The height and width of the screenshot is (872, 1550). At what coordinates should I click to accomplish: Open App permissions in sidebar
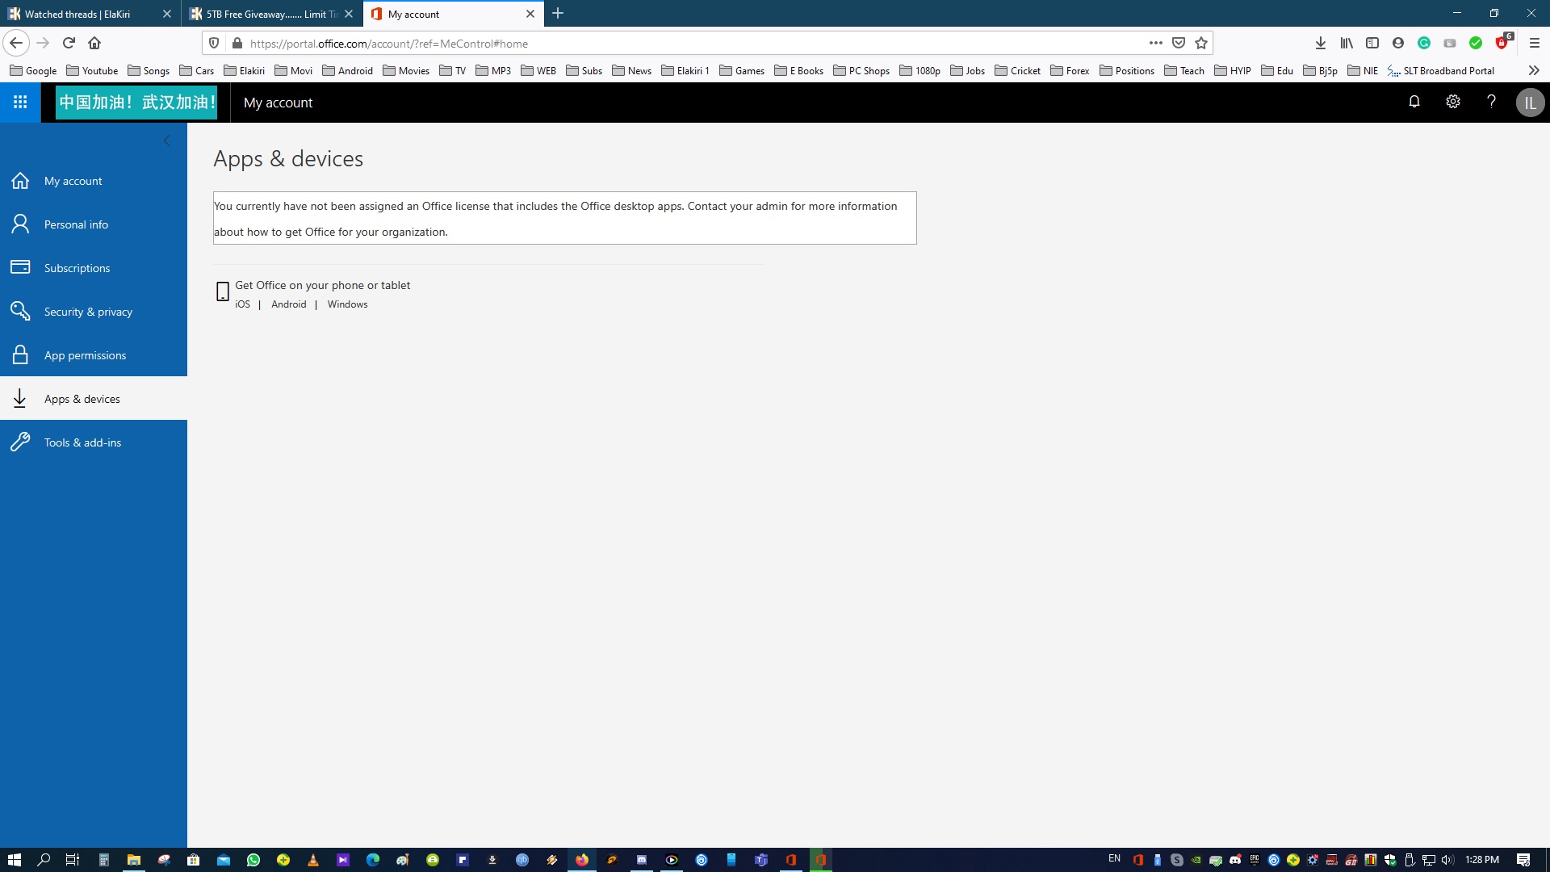pos(94,355)
